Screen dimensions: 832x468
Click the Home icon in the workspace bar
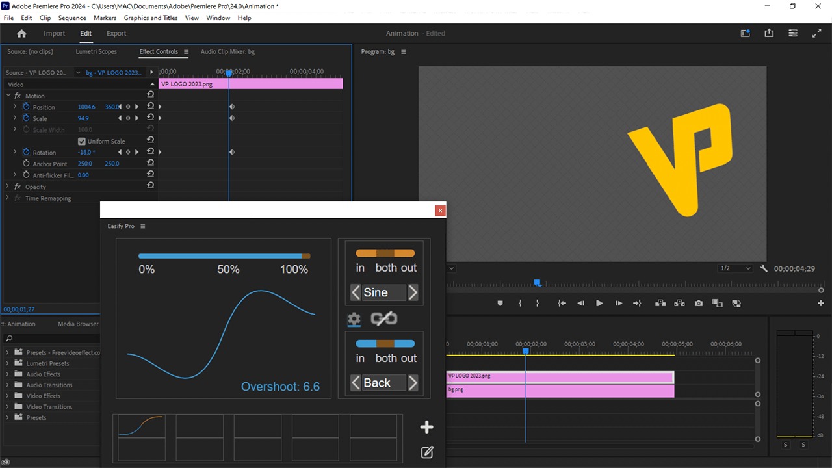point(21,34)
